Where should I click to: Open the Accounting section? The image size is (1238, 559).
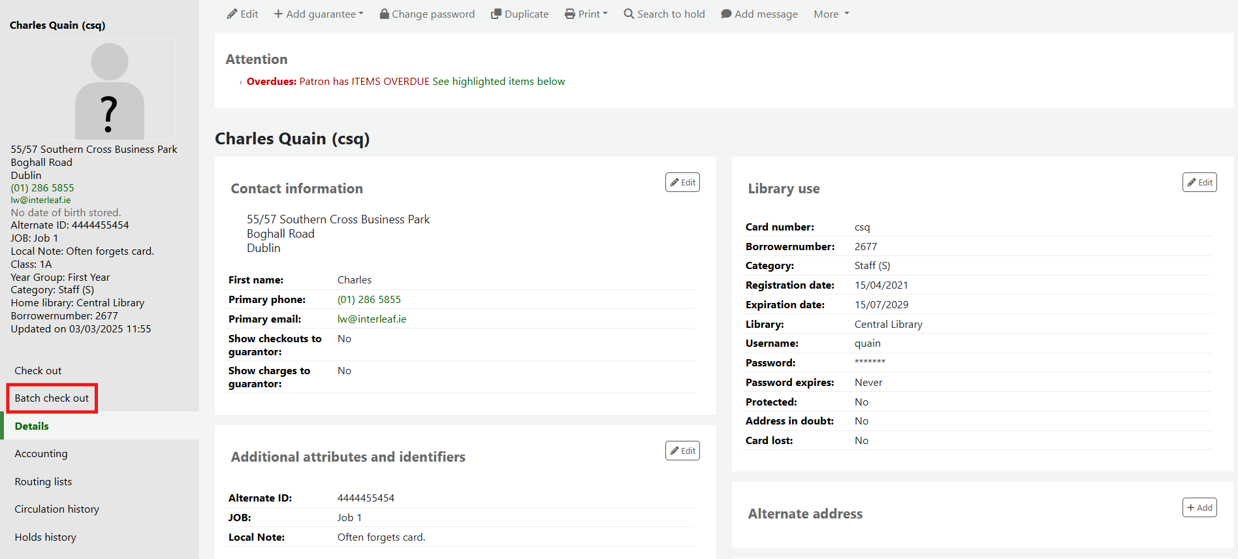click(x=41, y=454)
